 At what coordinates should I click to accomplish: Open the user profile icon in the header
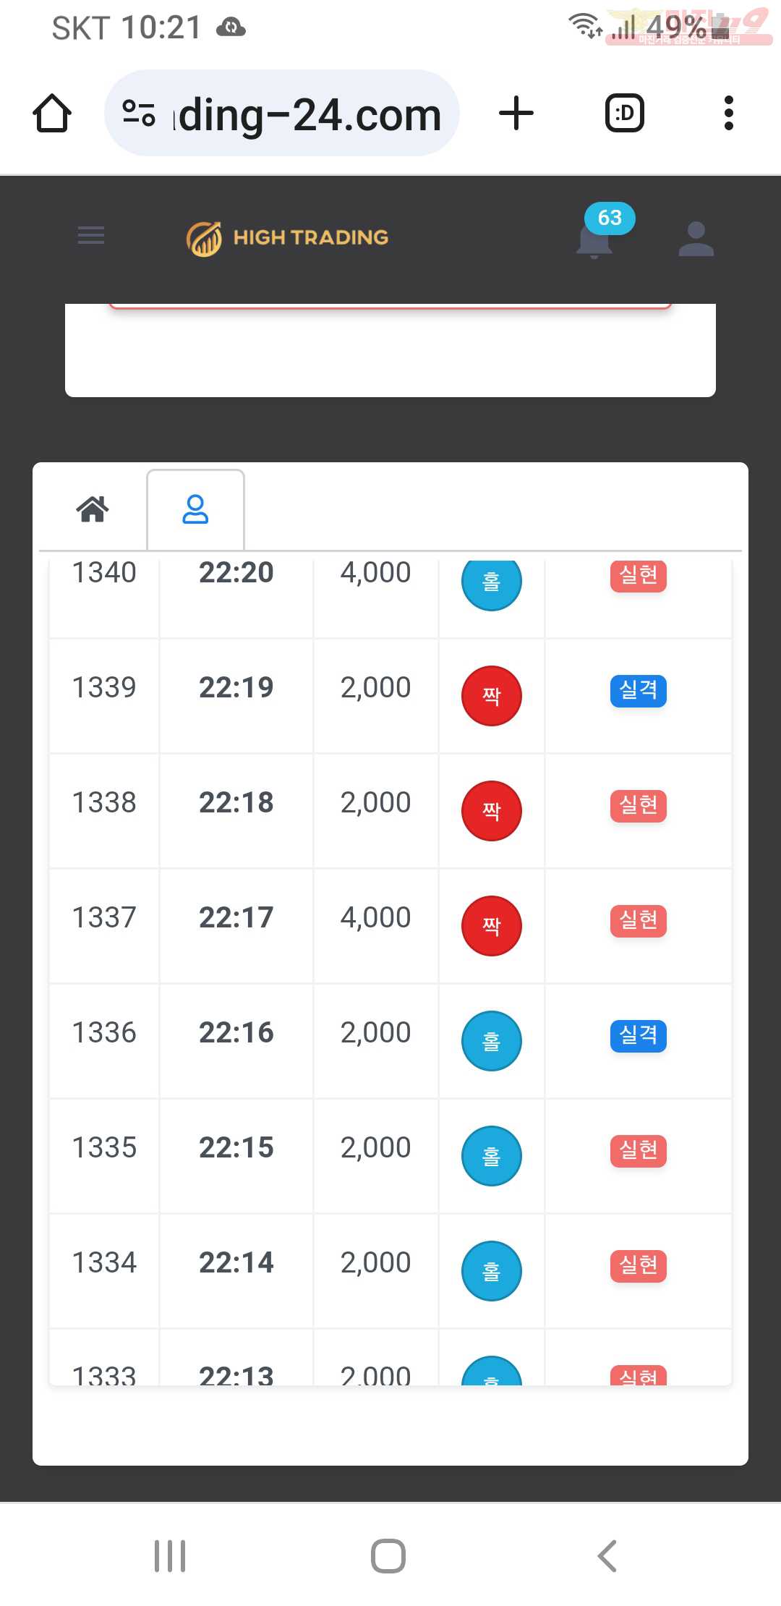[696, 238]
